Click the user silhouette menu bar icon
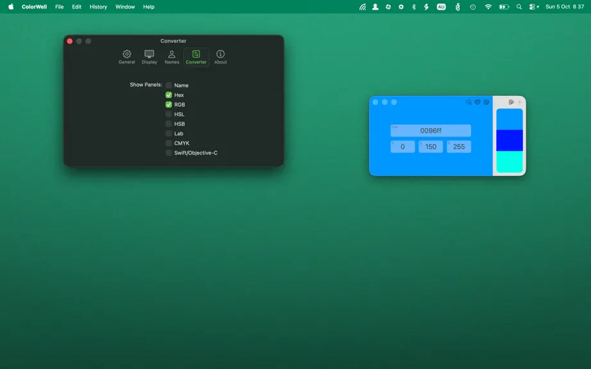The image size is (591, 369). [x=376, y=7]
